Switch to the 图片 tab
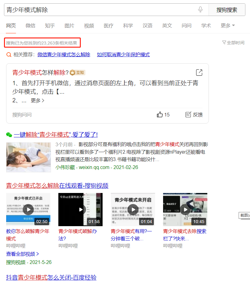The width and height of the screenshot is (250, 283). 69,26
